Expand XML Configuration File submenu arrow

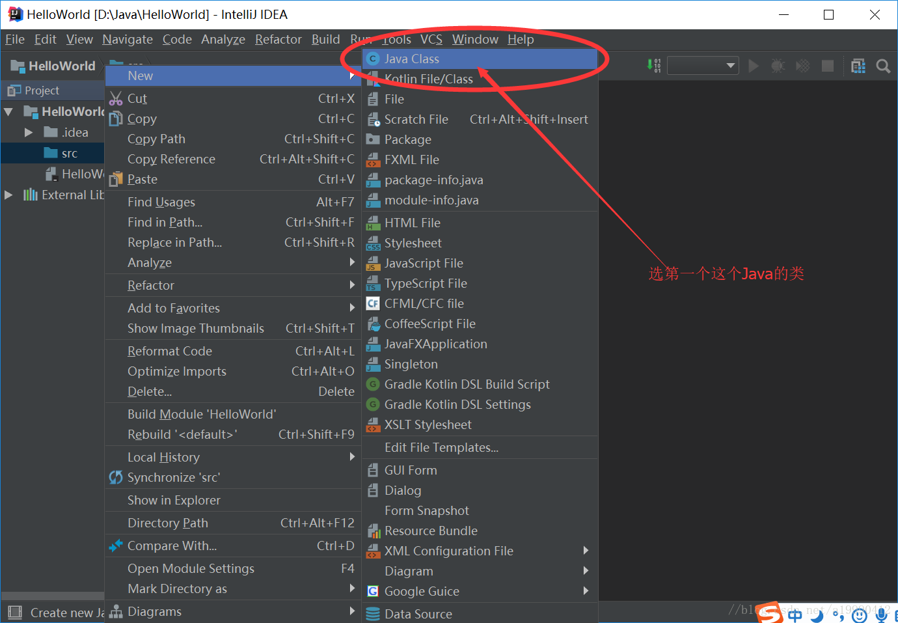pos(586,551)
